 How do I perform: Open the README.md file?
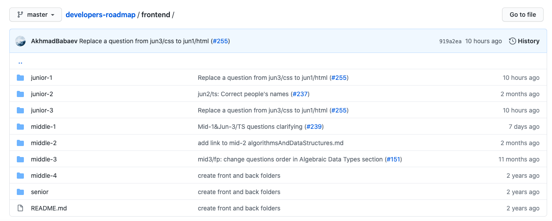tap(49, 208)
